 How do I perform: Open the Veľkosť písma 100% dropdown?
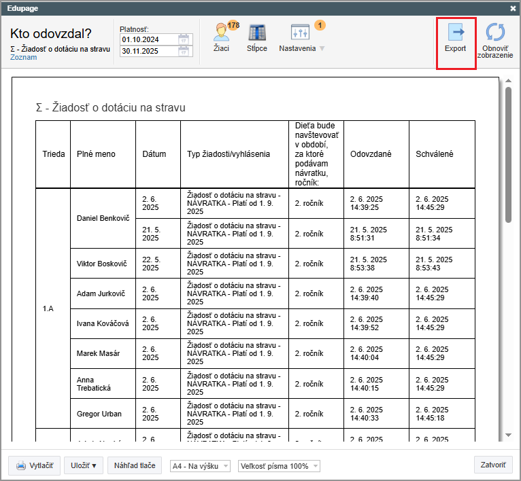tap(279, 466)
